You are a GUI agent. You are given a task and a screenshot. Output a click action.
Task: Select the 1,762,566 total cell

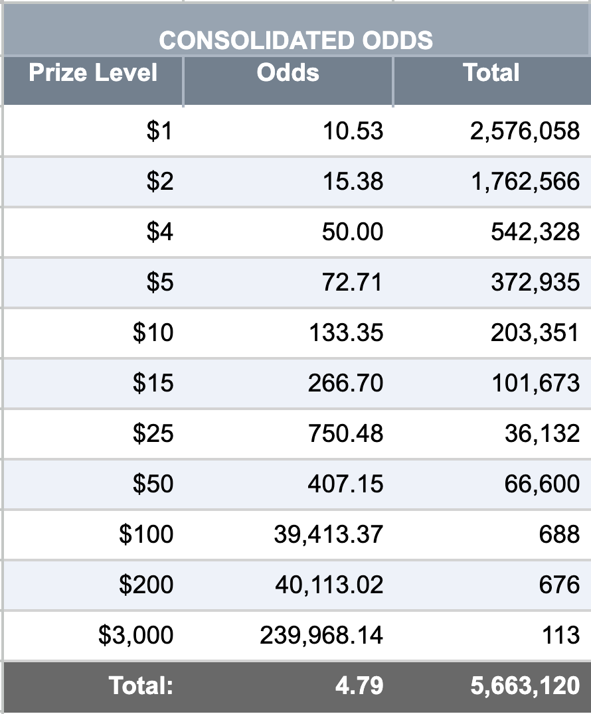tap(492, 182)
